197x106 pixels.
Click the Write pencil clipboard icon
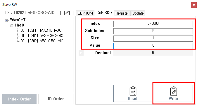coord(174,91)
